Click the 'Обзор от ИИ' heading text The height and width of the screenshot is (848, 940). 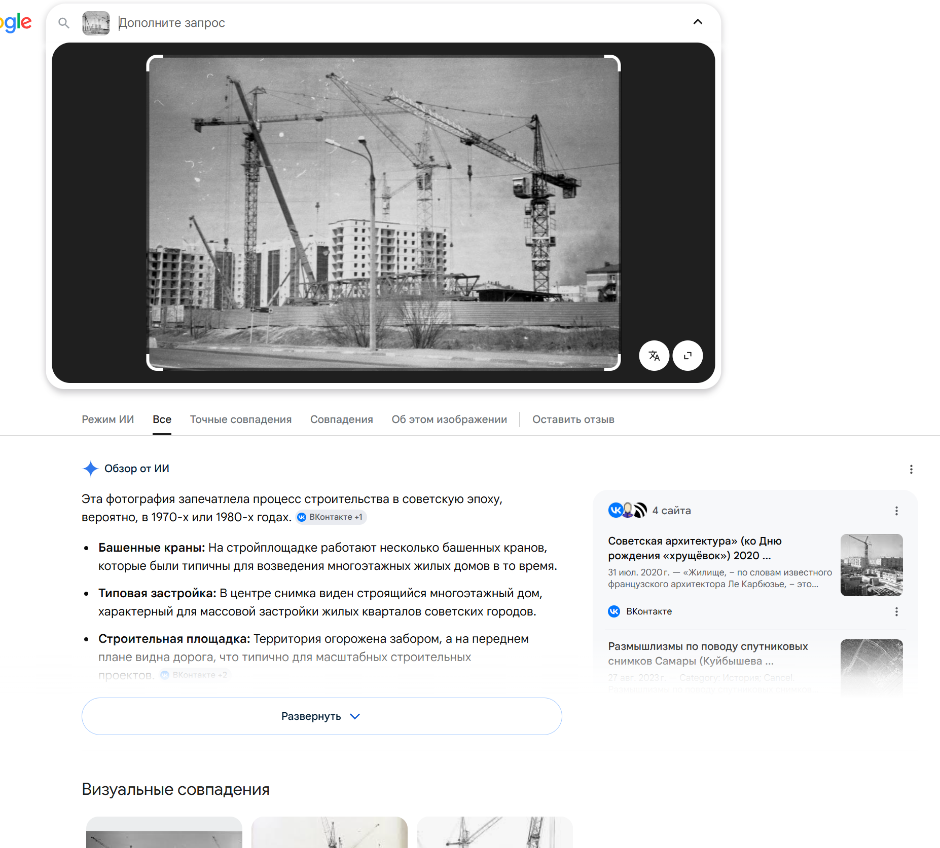tap(137, 469)
